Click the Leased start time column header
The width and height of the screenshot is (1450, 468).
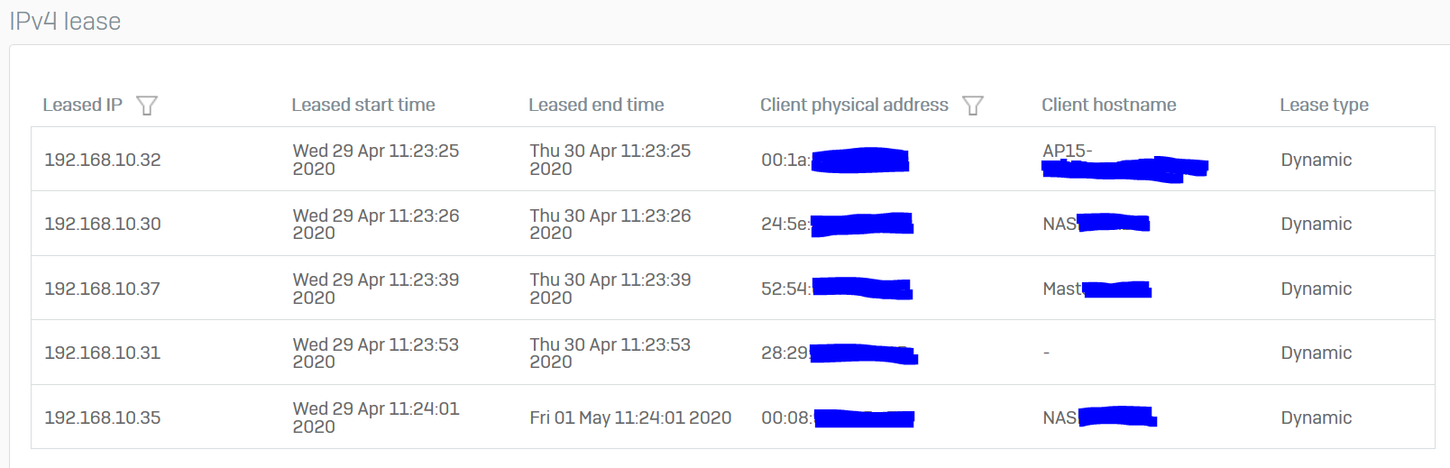[x=363, y=105]
